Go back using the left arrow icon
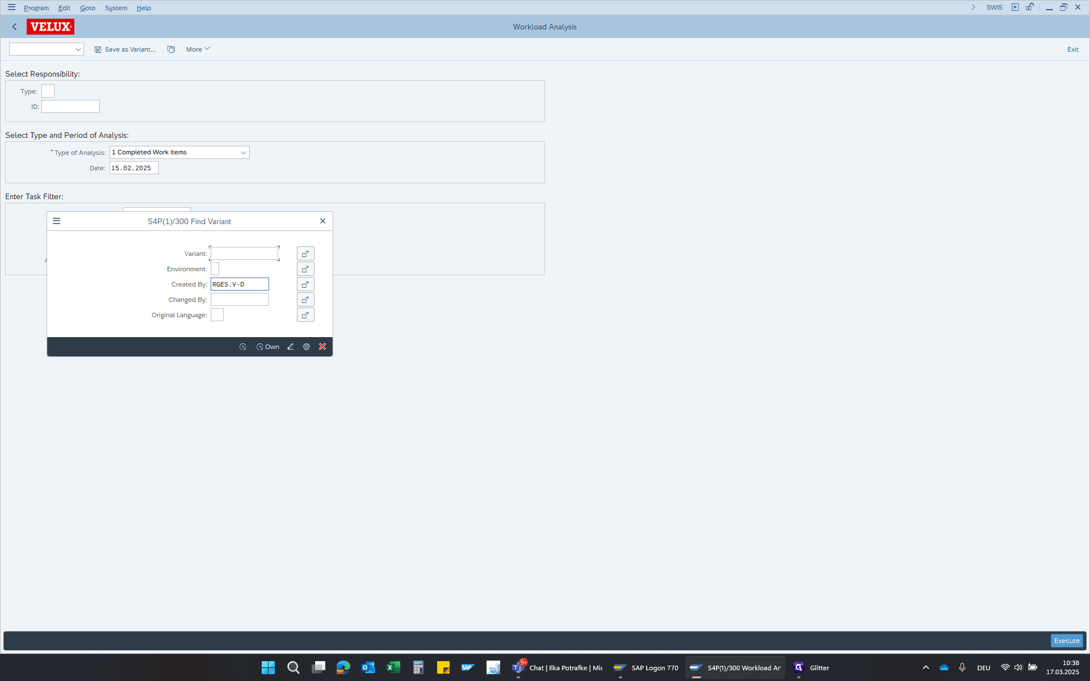Image resolution: width=1090 pixels, height=681 pixels. [15, 27]
